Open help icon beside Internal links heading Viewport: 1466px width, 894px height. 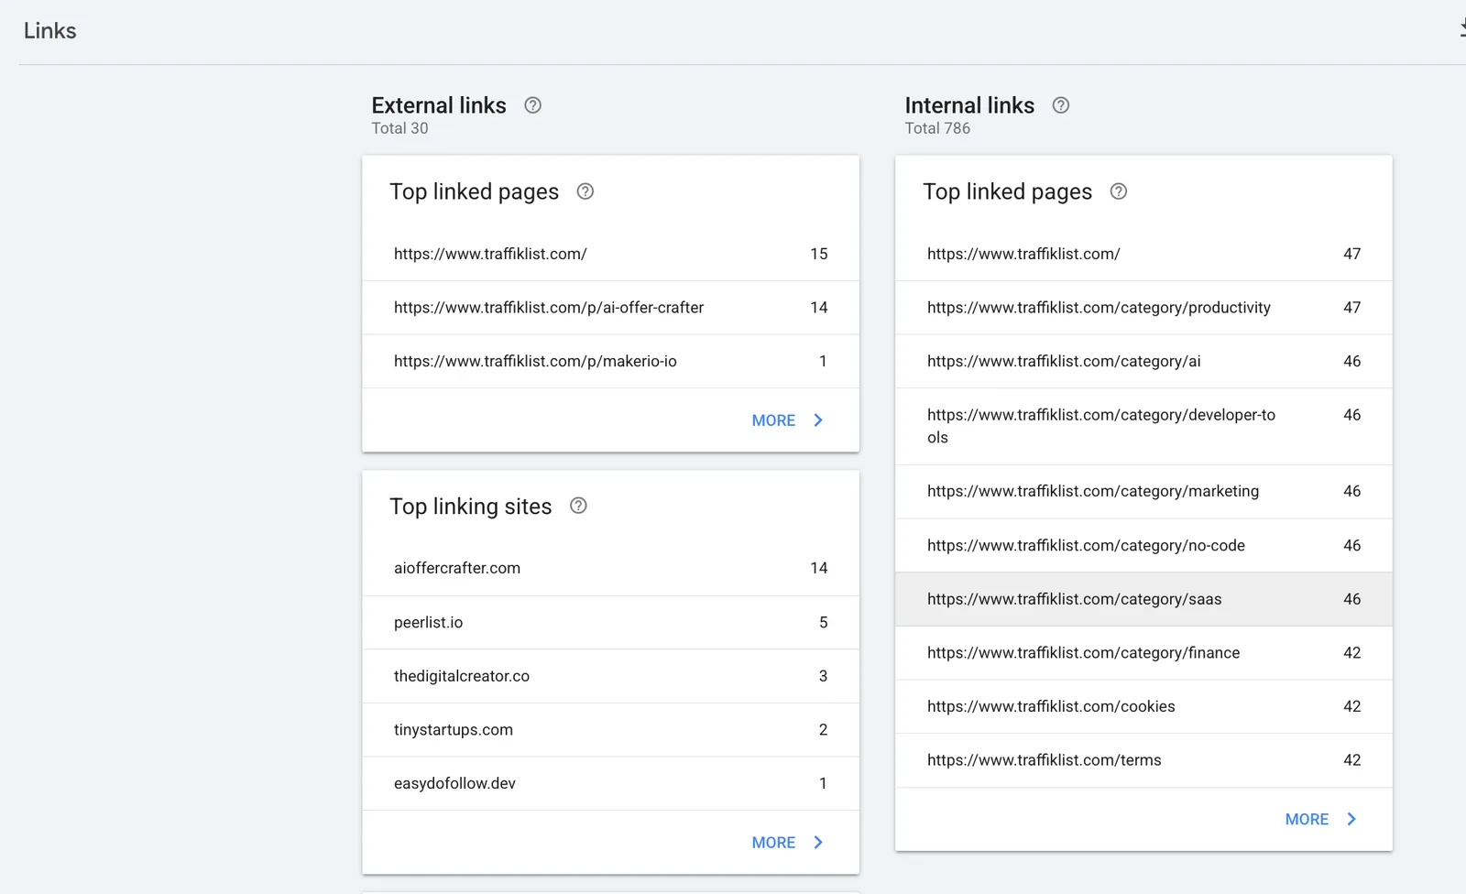1060,105
